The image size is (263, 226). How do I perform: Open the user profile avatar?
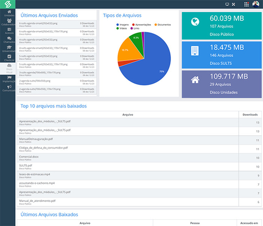pyautogui.click(x=256, y=4)
